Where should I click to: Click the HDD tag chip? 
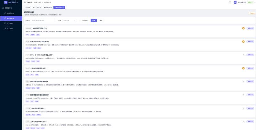coord(32,102)
